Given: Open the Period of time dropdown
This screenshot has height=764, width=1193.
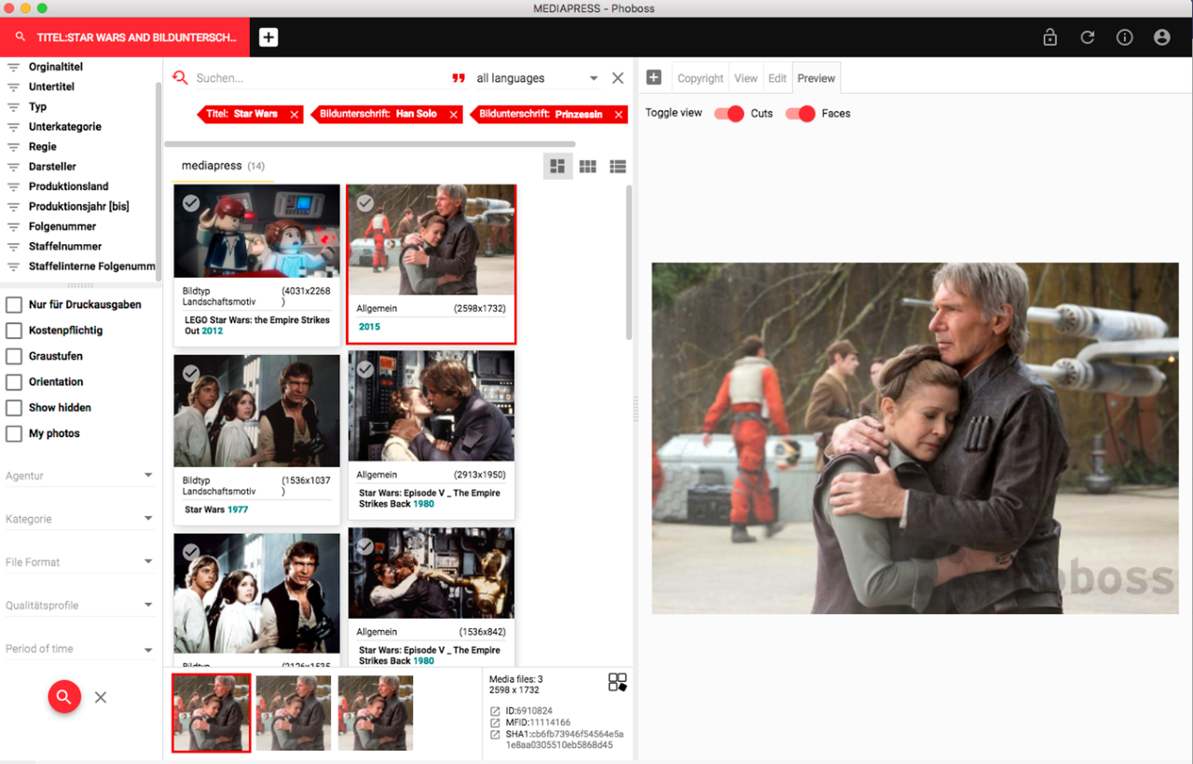Looking at the screenshot, I should 80,648.
